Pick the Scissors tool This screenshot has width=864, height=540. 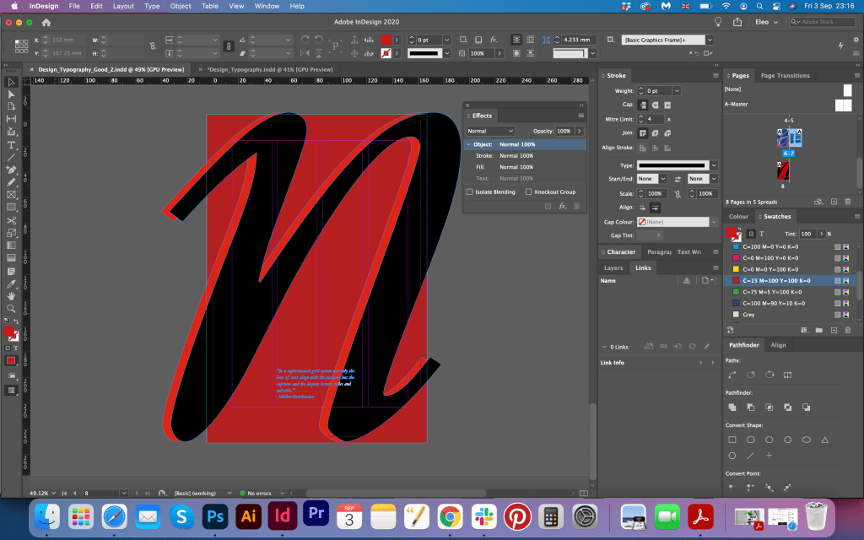[11, 220]
